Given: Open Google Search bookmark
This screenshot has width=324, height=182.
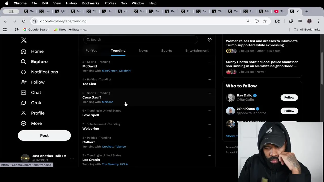Looking at the screenshot, I should (x=36, y=30).
